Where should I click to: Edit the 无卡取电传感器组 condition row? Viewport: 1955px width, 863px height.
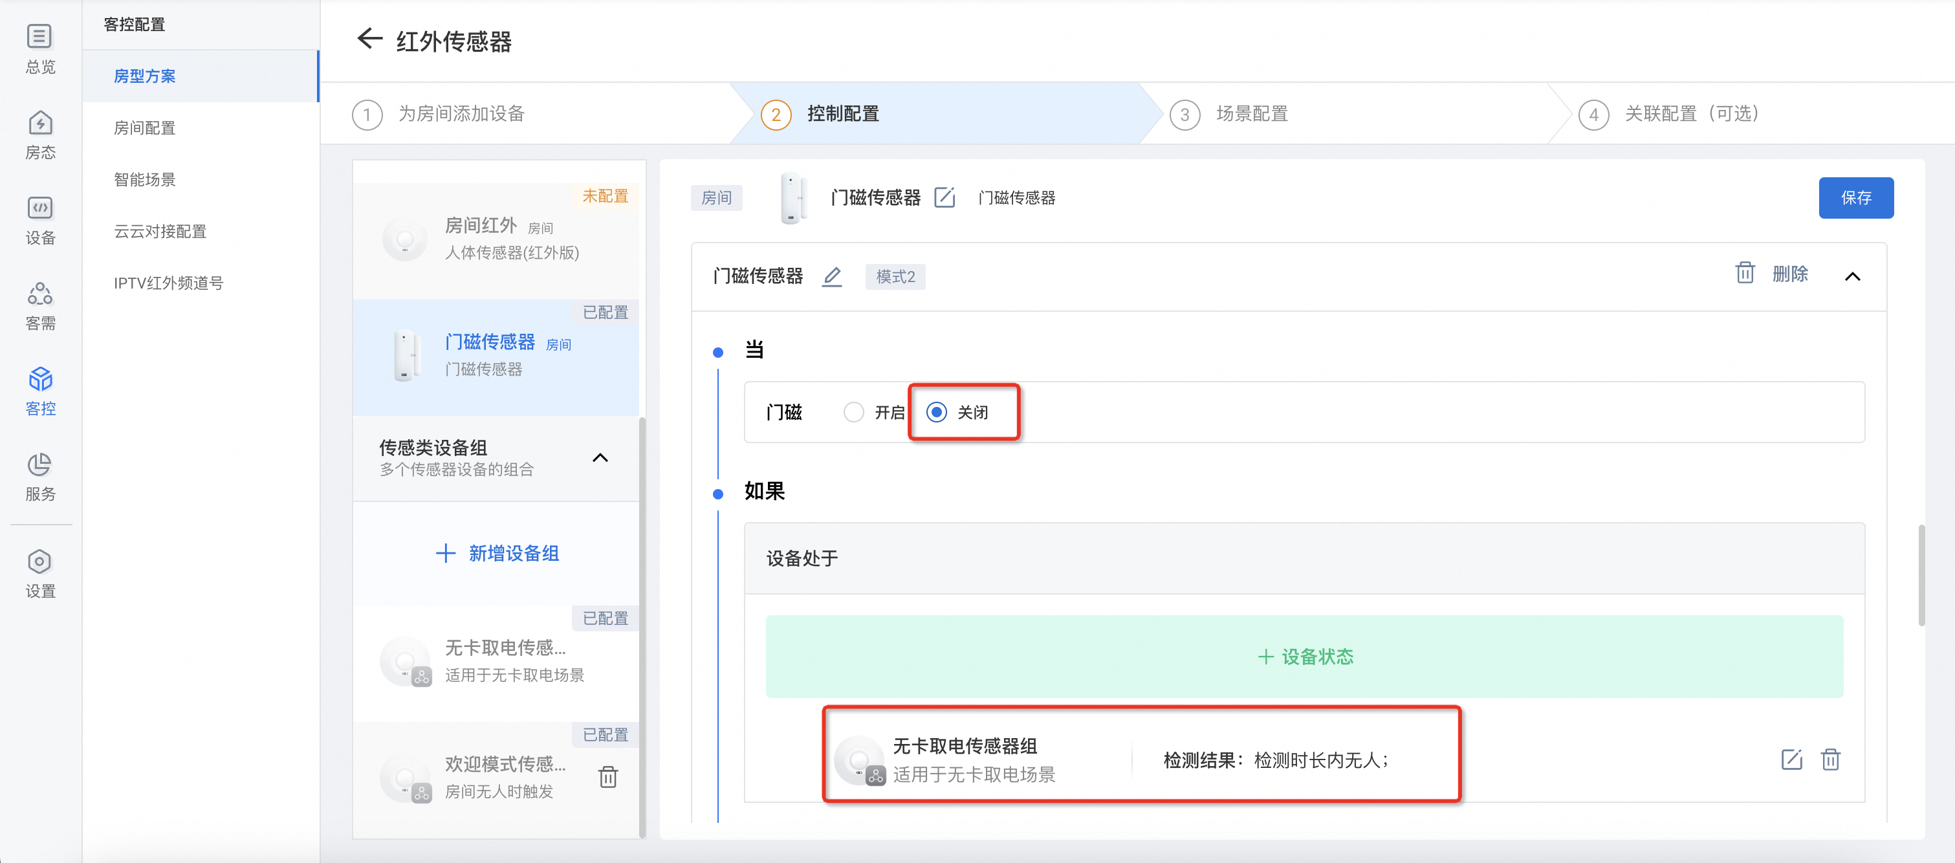tap(1791, 759)
